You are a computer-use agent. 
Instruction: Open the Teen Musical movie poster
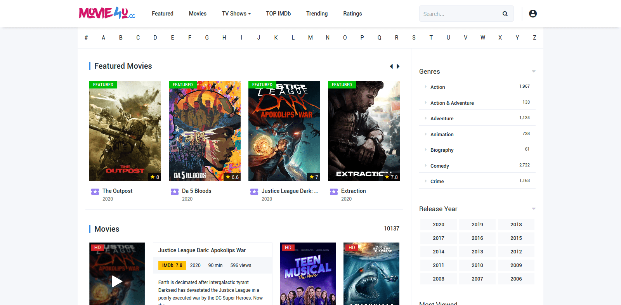pyautogui.click(x=308, y=274)
